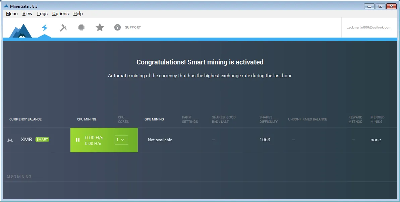Image resolution: width=400 pixels, height=202 pixels.
Task: Minimize the MinerGate window
Action: click(369, 6)
